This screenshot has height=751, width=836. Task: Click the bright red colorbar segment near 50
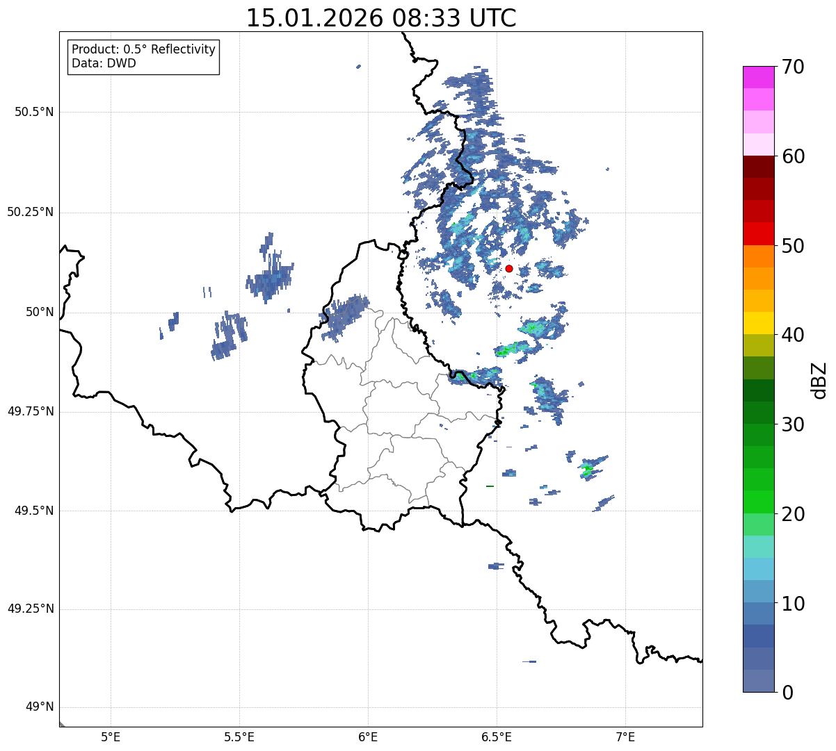pos(759,234)
